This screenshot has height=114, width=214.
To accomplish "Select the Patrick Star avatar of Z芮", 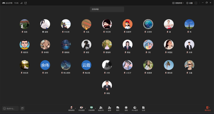I will (x=148, y=45).
